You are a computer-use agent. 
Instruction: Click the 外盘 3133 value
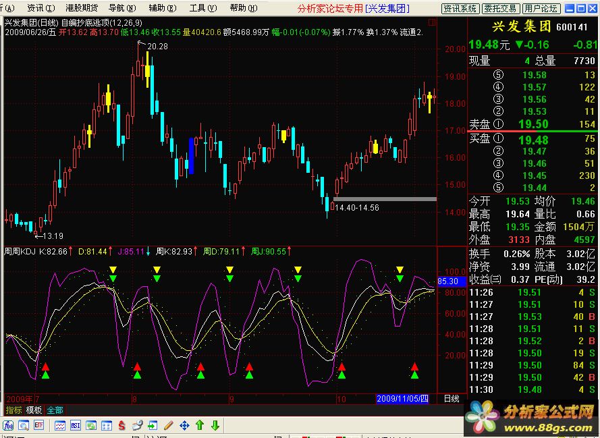click(x=519, y=240)
